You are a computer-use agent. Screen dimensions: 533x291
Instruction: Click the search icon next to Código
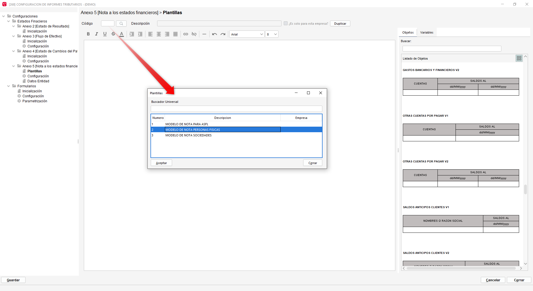click(x=121, y=24)
